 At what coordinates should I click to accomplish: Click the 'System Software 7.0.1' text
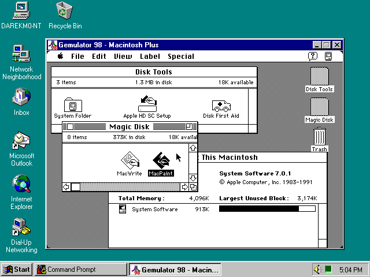[x=255, y=174]
